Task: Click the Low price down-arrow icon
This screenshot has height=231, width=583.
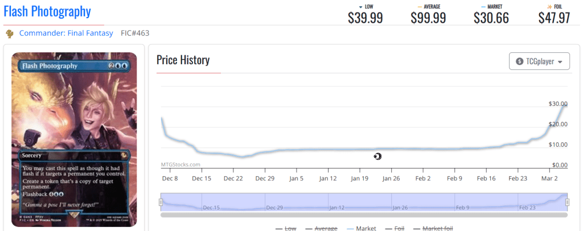Action: click(353, 7)
